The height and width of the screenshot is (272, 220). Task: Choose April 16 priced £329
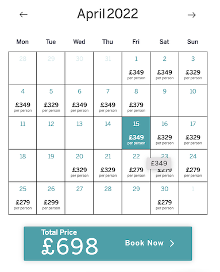click(164, 133)
